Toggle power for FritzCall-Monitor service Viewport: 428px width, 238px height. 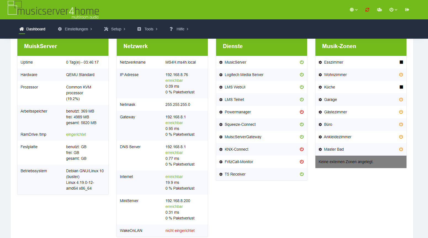(x=302, y=162)
